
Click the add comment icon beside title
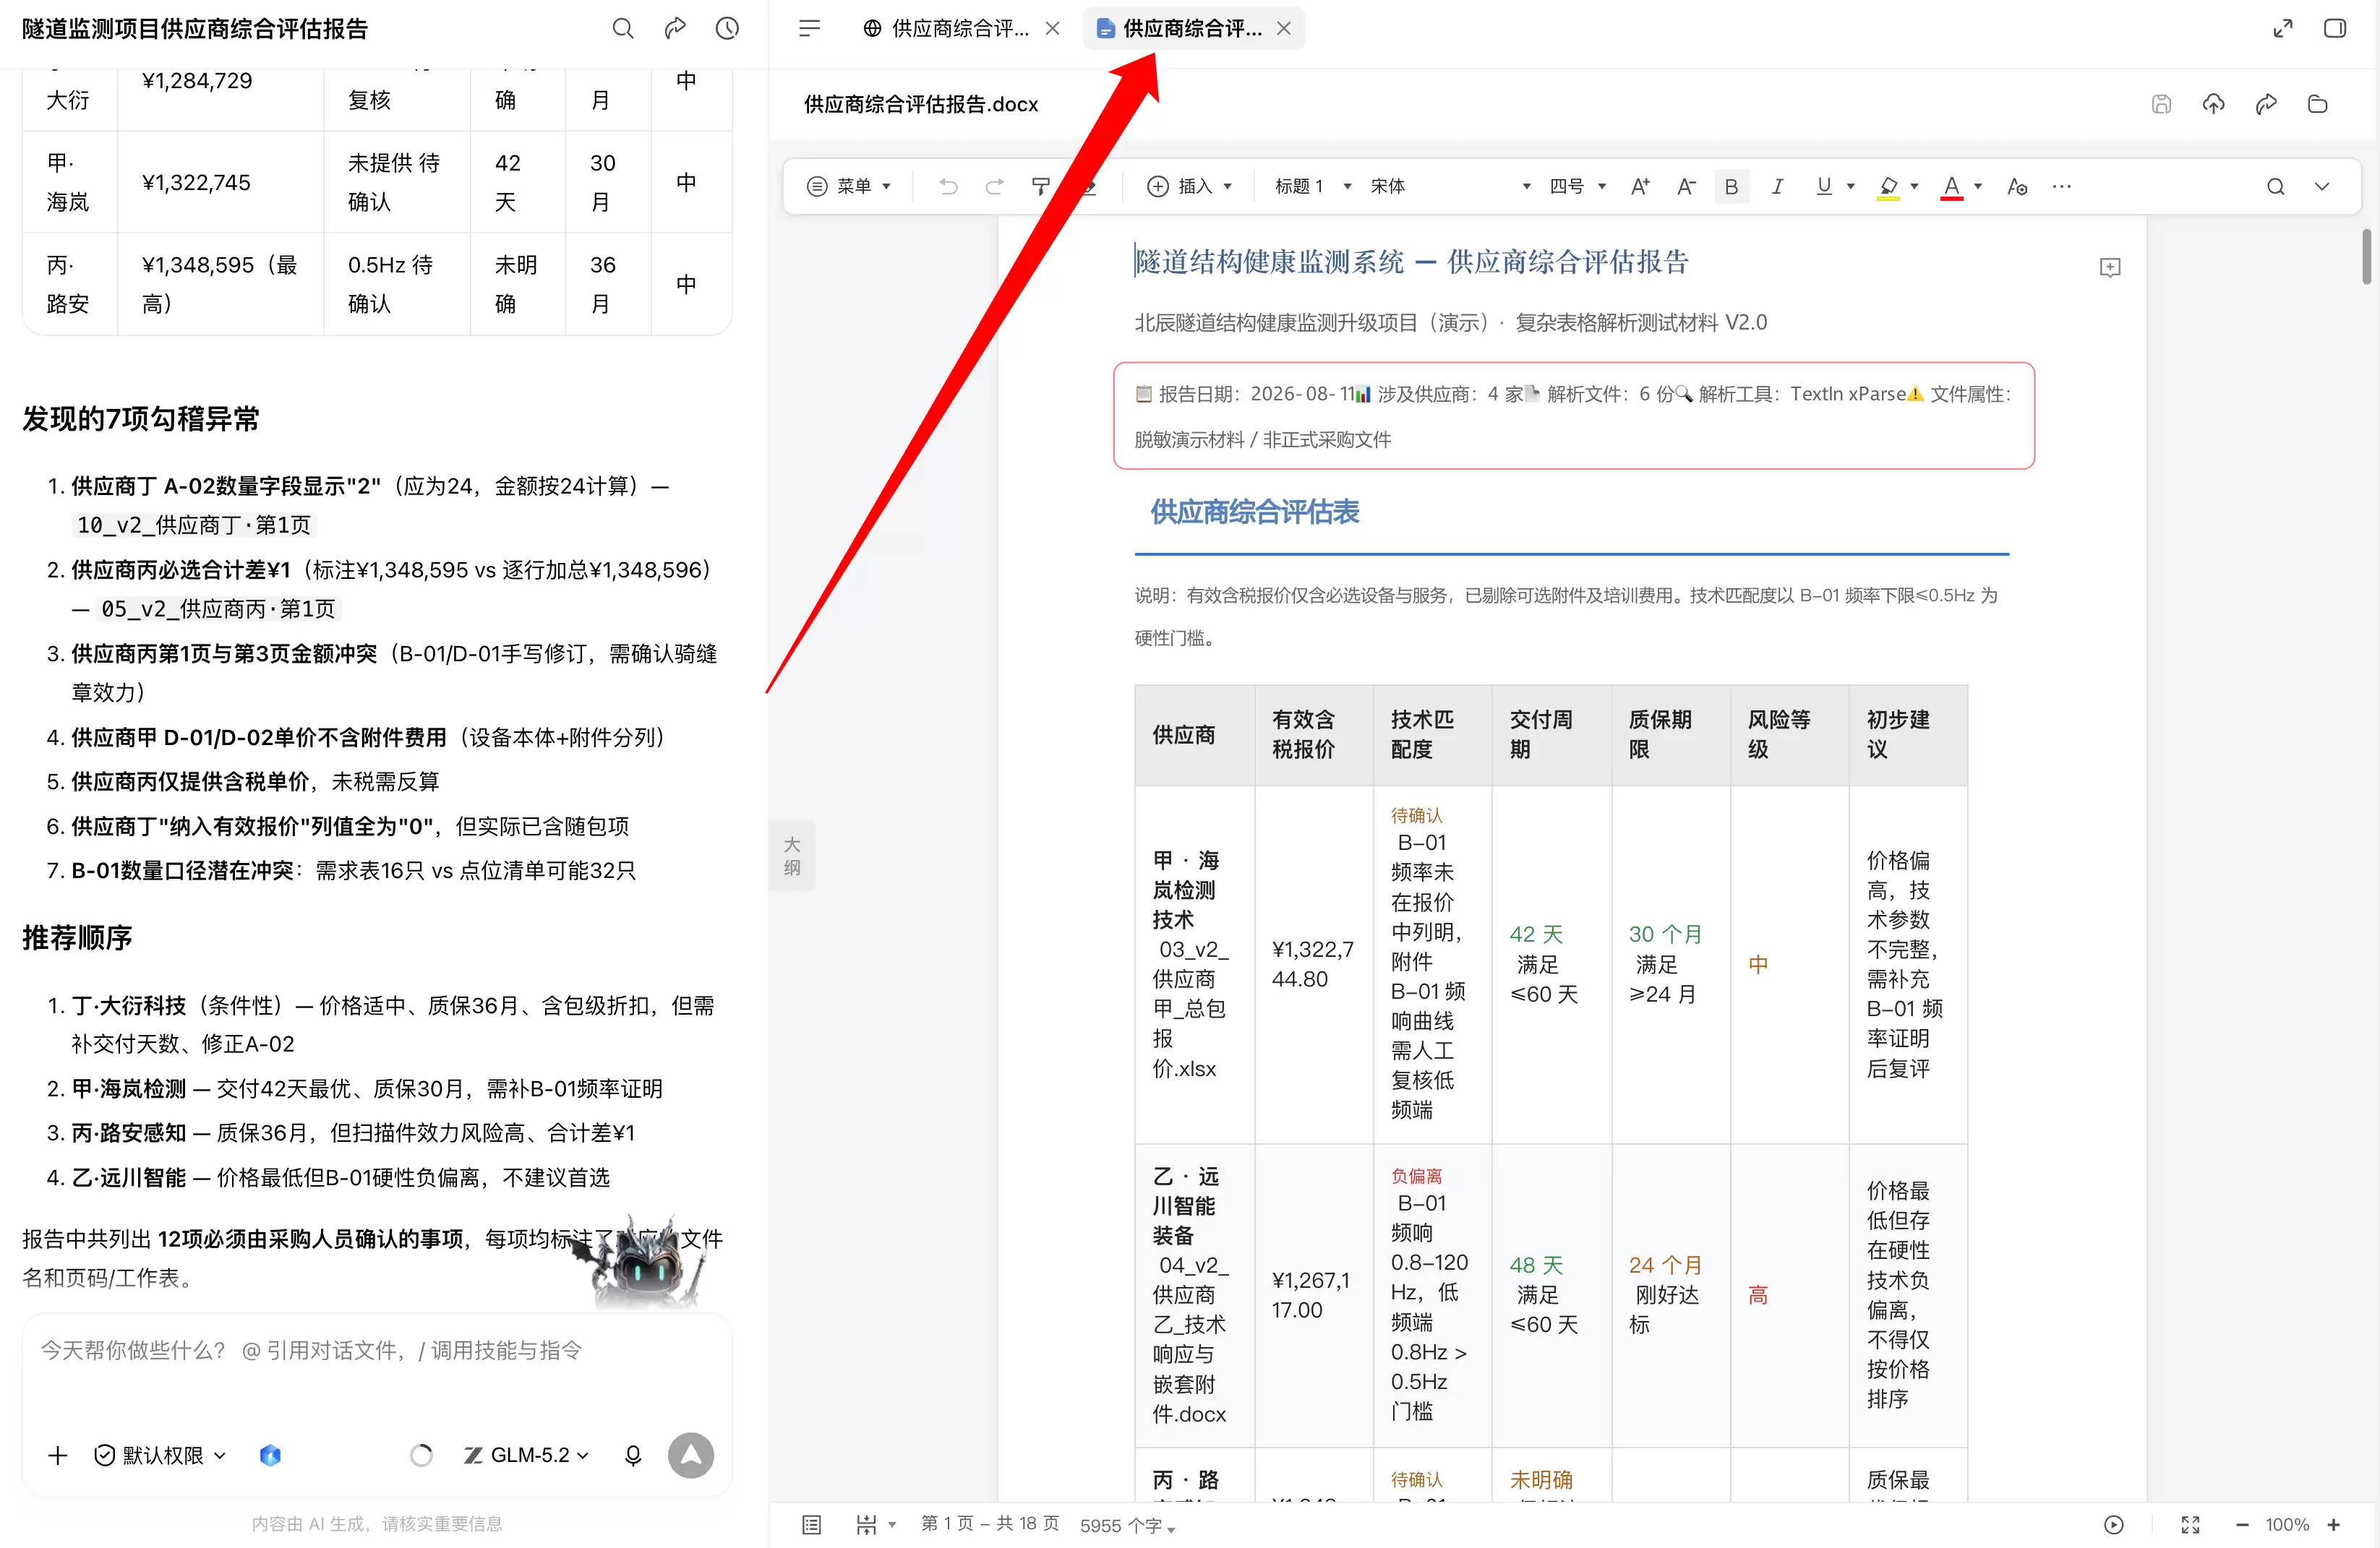(x=2109, y=267)
